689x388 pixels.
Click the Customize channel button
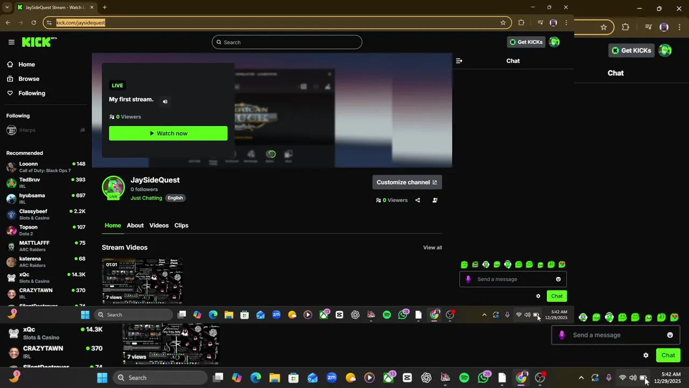(407, 182)
